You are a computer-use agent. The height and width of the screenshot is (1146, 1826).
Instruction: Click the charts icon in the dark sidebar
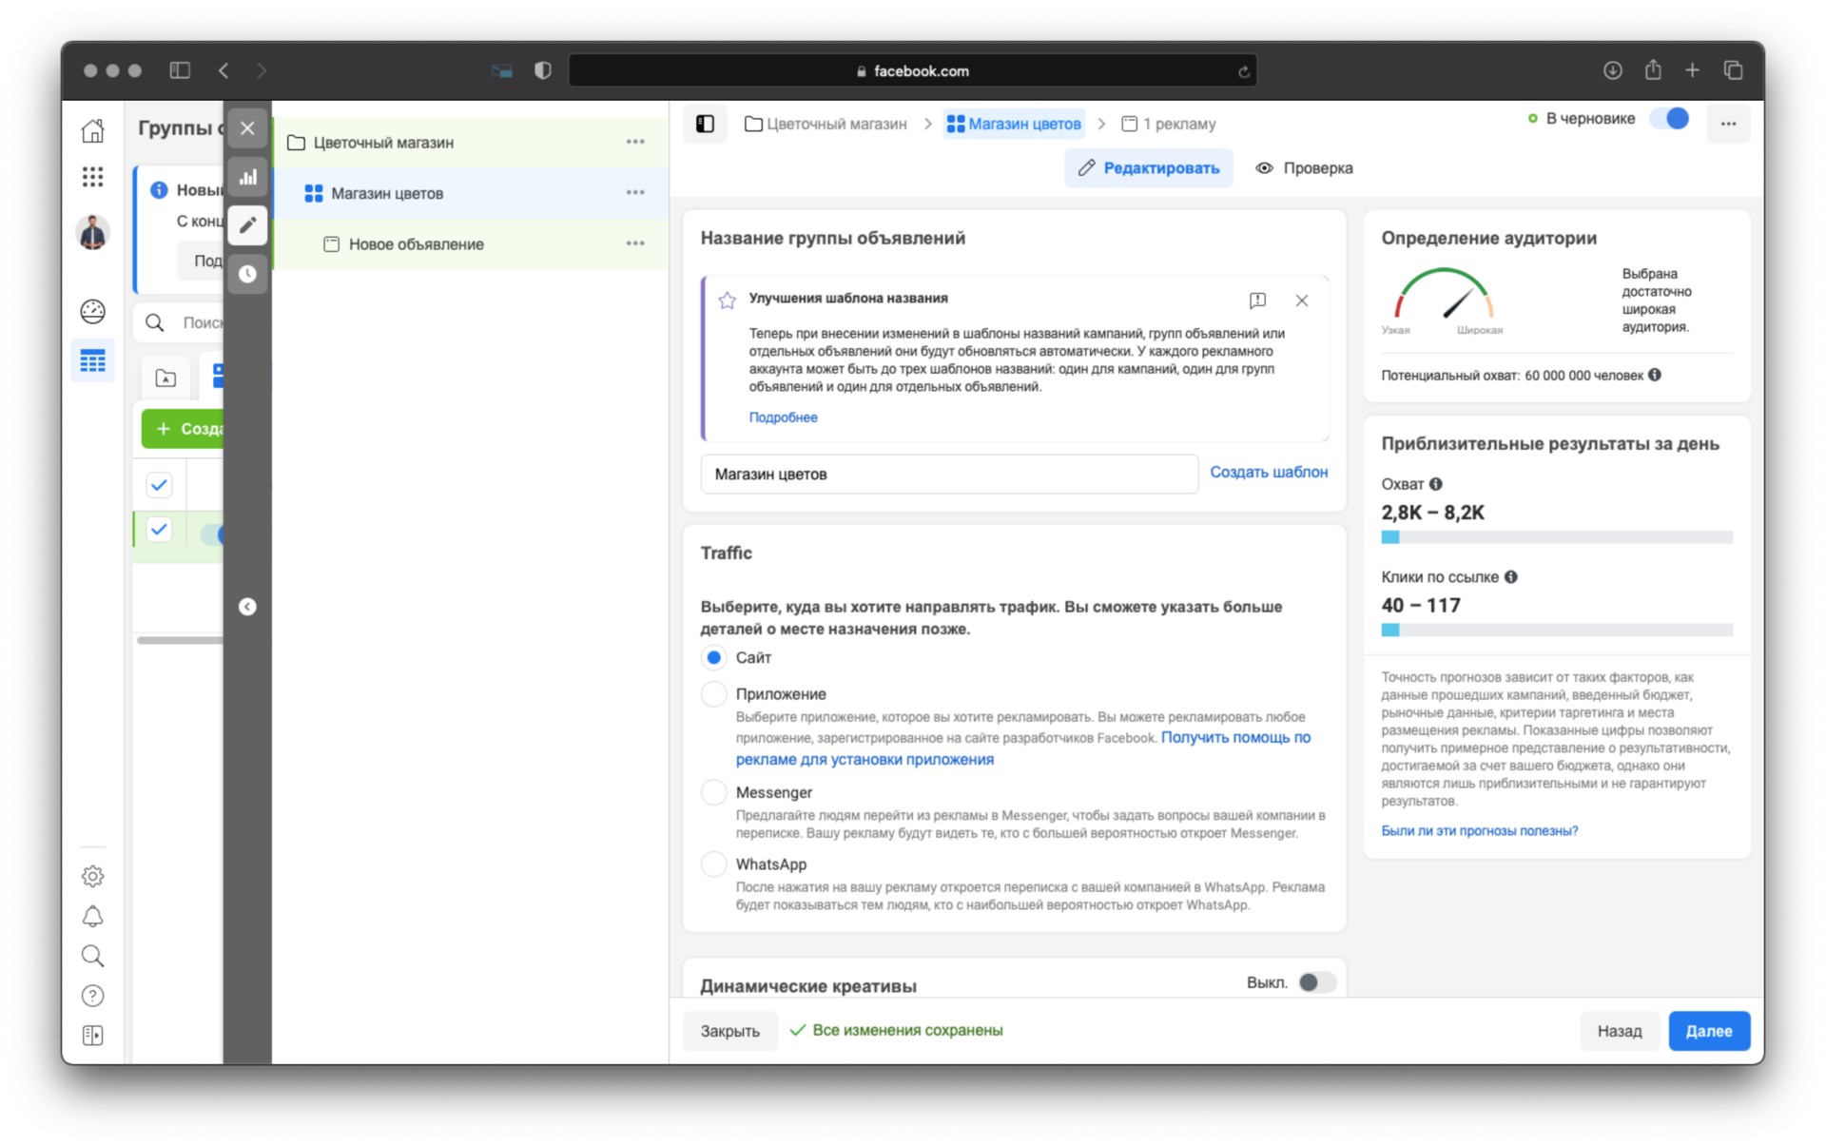coord(247,177)
